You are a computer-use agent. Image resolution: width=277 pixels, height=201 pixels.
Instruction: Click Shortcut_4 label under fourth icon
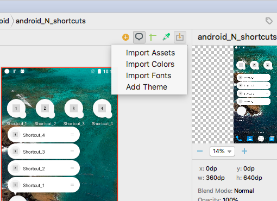(x=102, y=124)
